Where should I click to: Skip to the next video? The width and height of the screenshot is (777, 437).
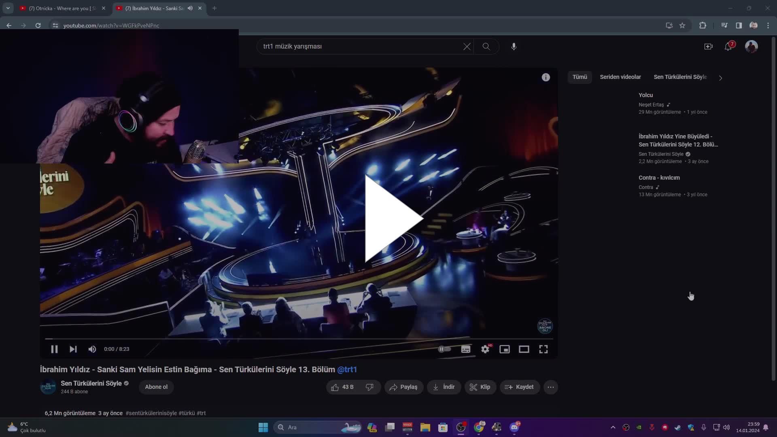click(73, 349)
